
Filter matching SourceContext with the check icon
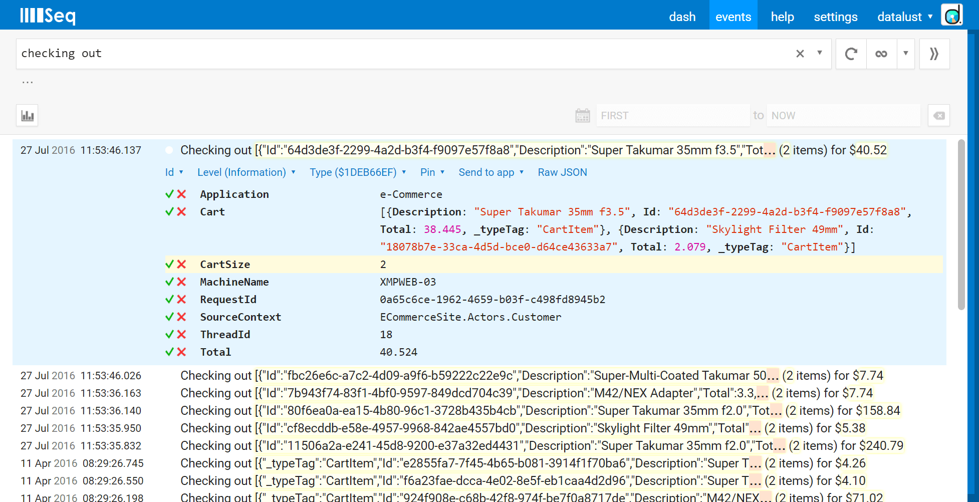point(170,317)
